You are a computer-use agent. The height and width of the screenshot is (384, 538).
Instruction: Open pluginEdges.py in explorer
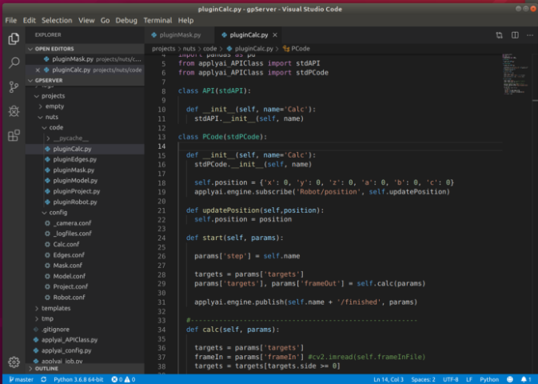(85, 159)
